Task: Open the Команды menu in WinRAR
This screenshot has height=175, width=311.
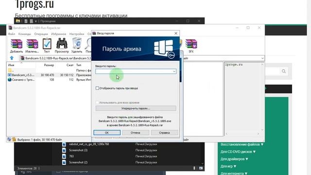Action: [25, 34]
